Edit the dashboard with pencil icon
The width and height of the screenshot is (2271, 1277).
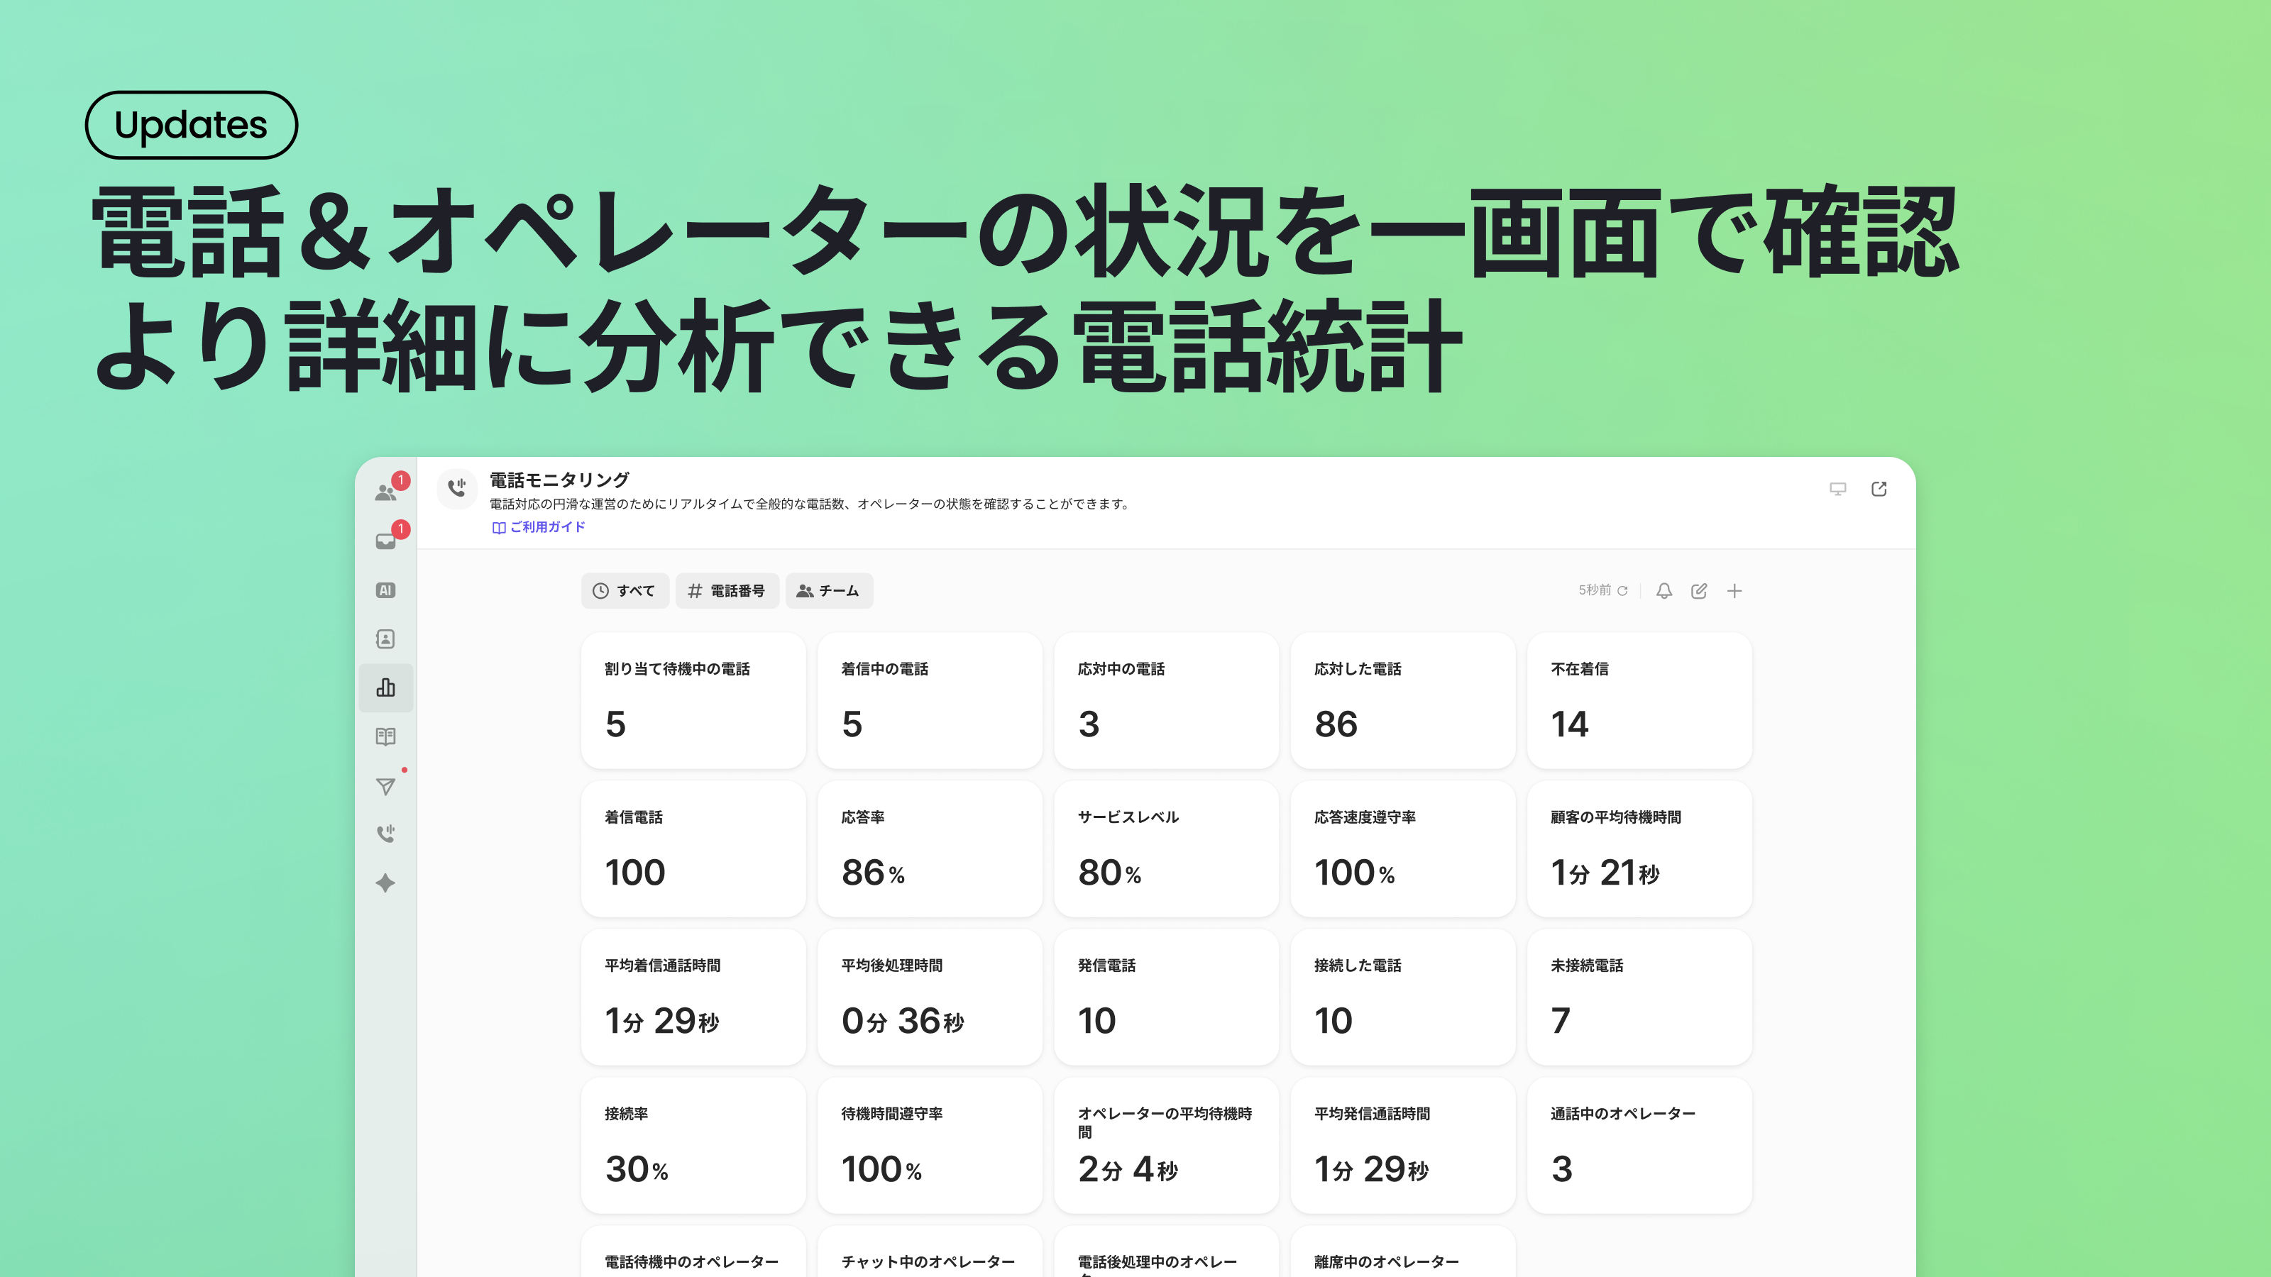coord(1699,592)
